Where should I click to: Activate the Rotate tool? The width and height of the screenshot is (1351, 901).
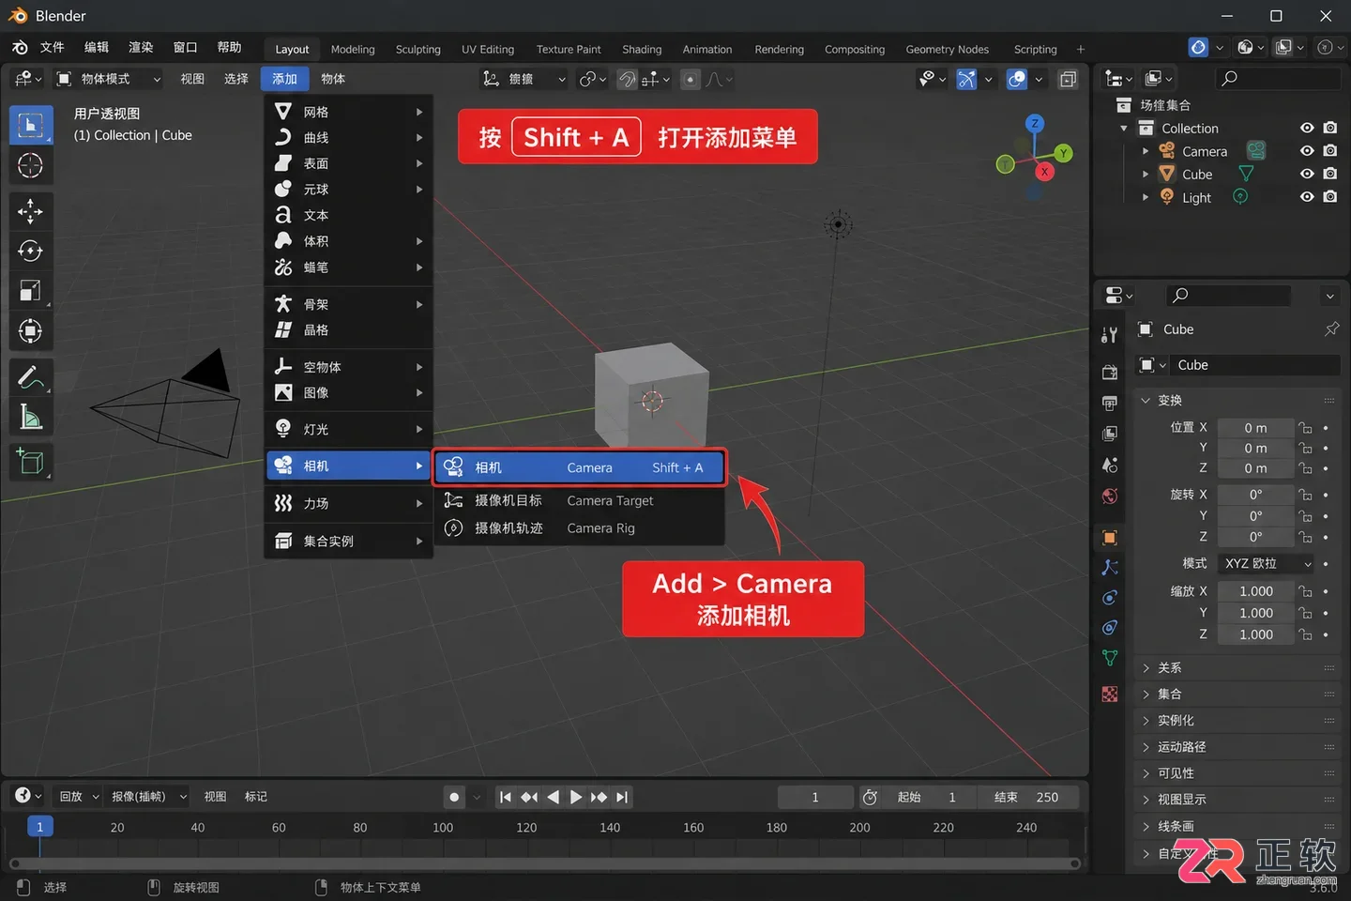[30, 252]
